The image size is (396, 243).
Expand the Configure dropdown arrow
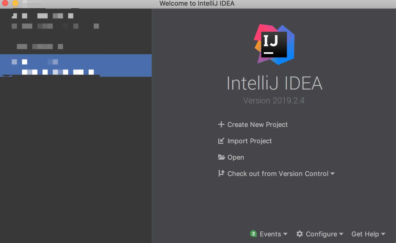[x=341, y=234]
